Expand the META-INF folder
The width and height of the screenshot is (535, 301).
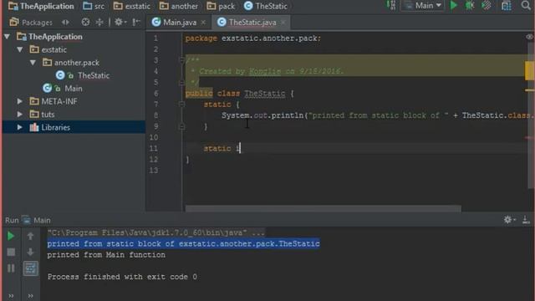[20, 101]
